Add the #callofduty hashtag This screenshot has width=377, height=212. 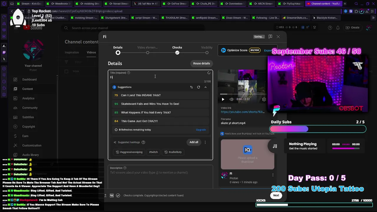pyautogui.click(x=173, y=152)
